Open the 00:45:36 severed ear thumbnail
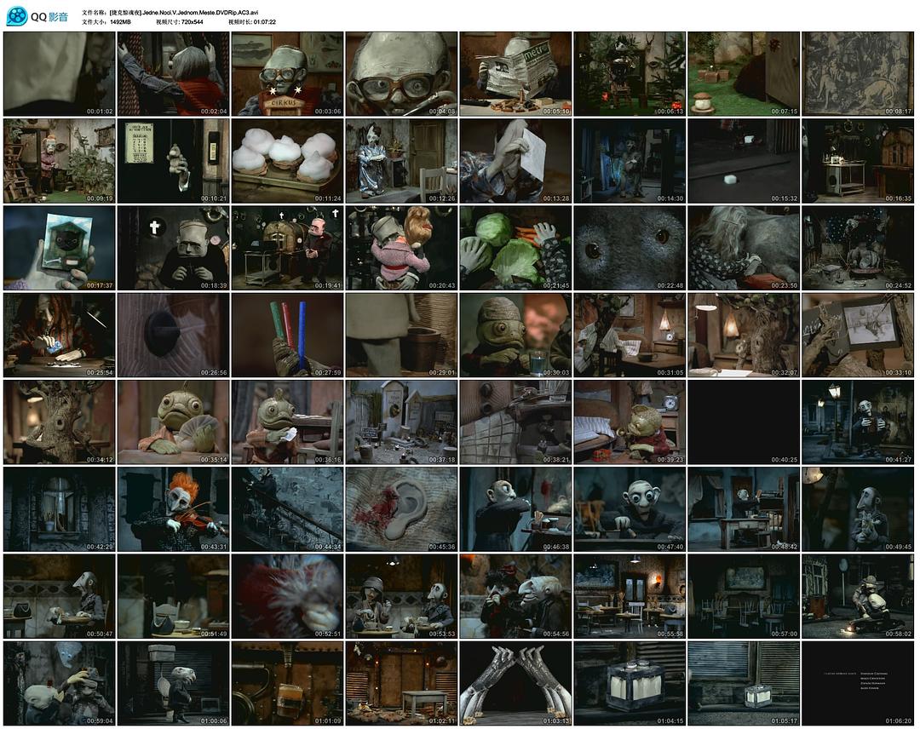The image size is (920, 729). click(x=401, y=509)
